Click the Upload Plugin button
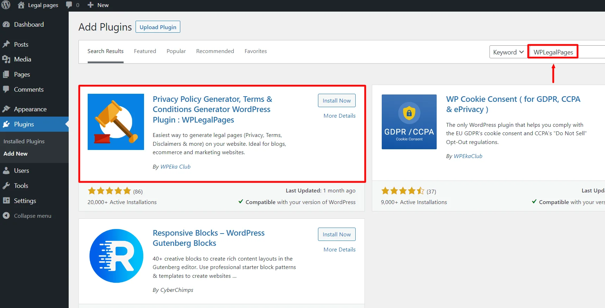Screen dimensions: 605x308 click(x=158, y=27)
